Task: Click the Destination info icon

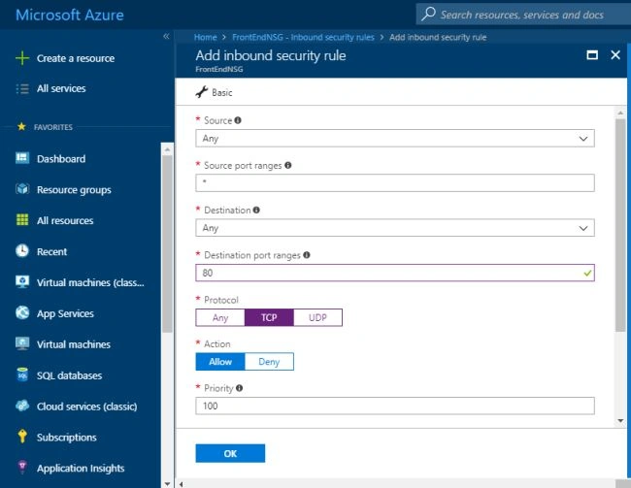Action: tap(256, 210)
